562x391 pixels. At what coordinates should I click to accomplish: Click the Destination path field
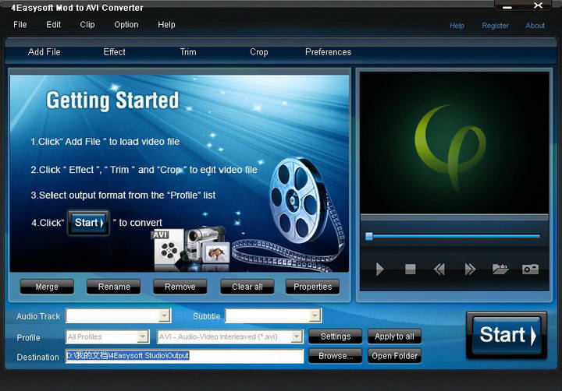click(184, 356)
